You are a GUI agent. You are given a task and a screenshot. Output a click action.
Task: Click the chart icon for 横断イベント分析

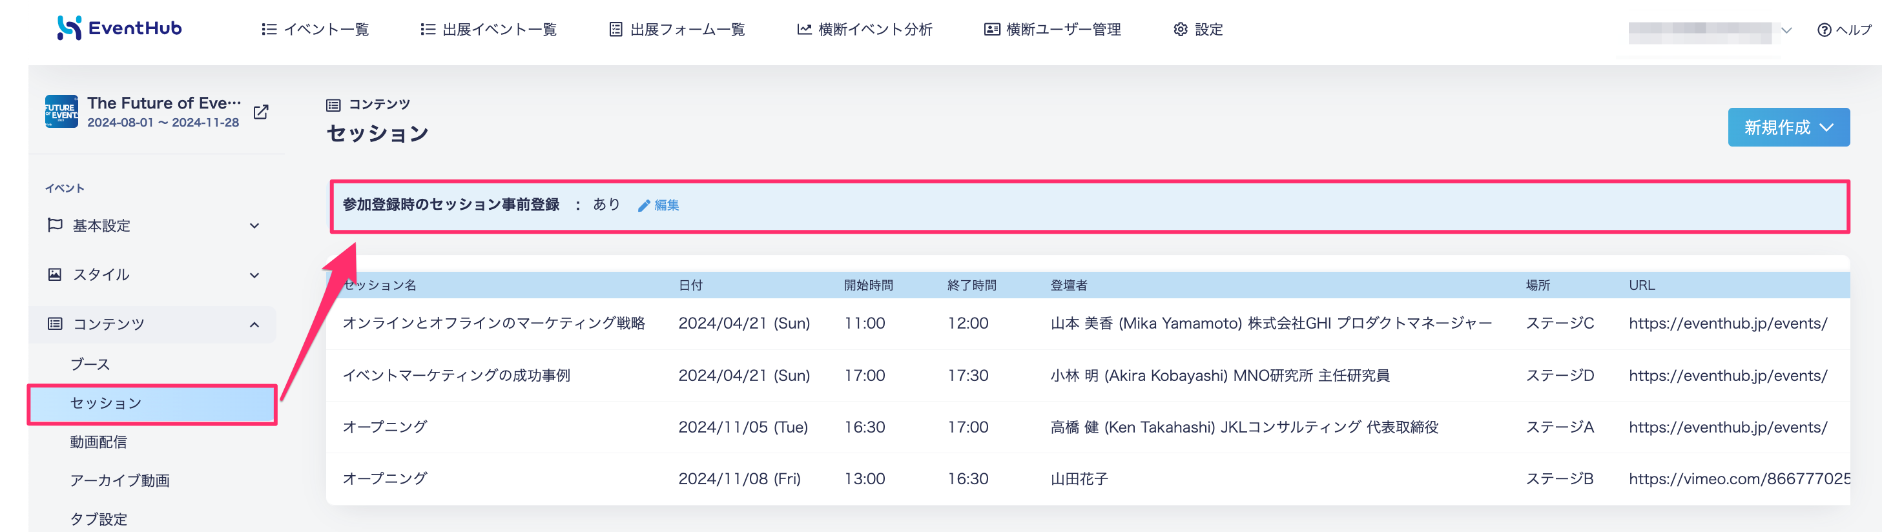(x=803, y=29)
